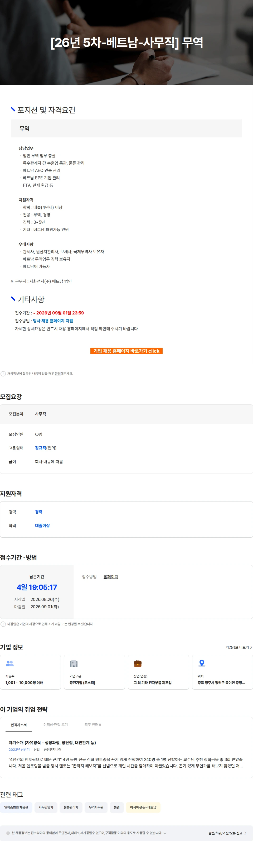Open 불법/허위/과장/오류 신고 link
The width and height of the screenshot is (253, 841).
click(x=225, y=833)
